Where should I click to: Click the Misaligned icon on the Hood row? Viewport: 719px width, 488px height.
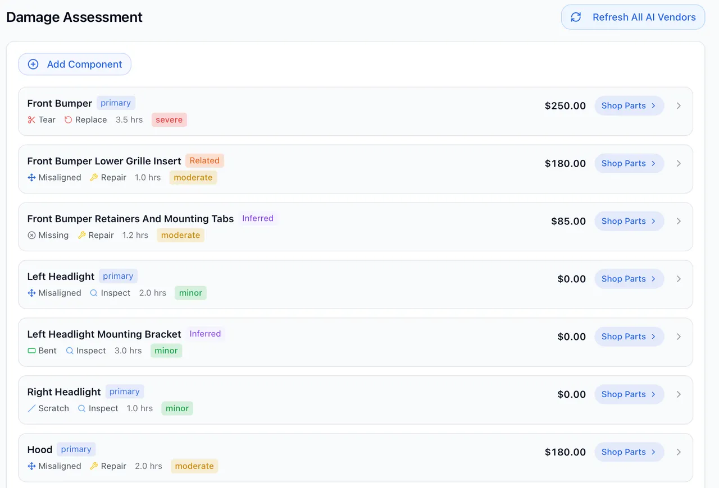click(31, 467)
